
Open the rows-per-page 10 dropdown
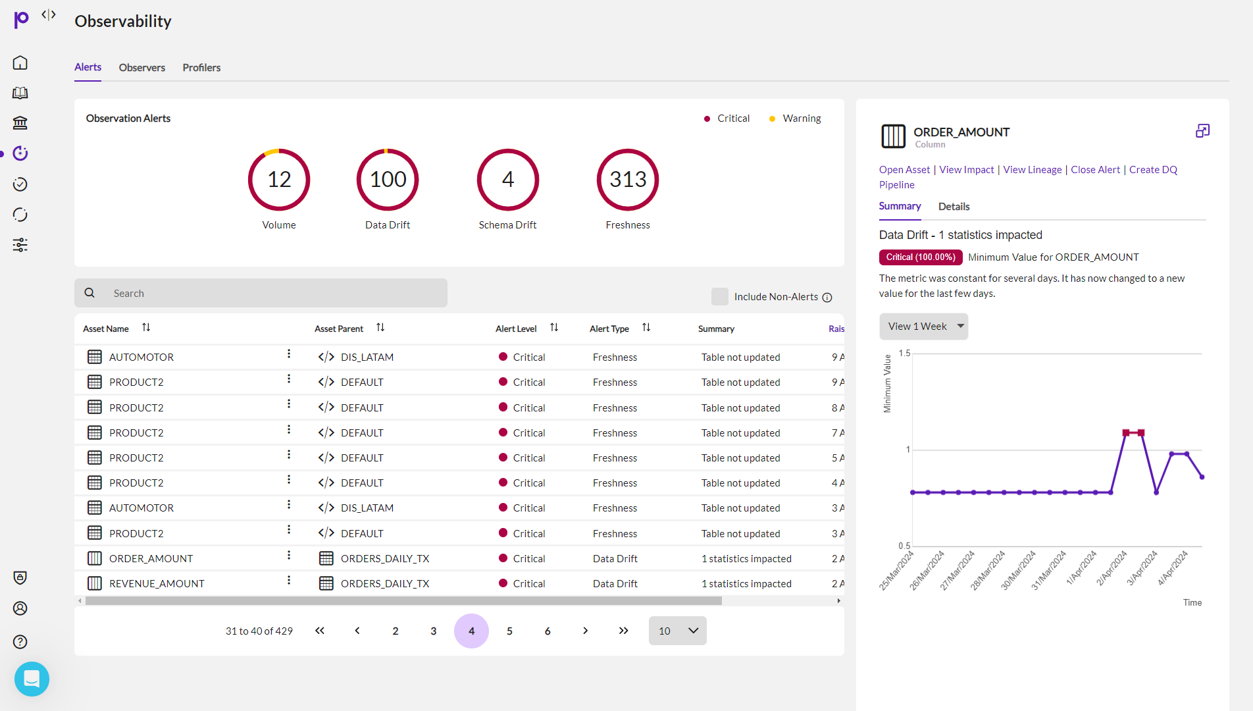(678, 631)
